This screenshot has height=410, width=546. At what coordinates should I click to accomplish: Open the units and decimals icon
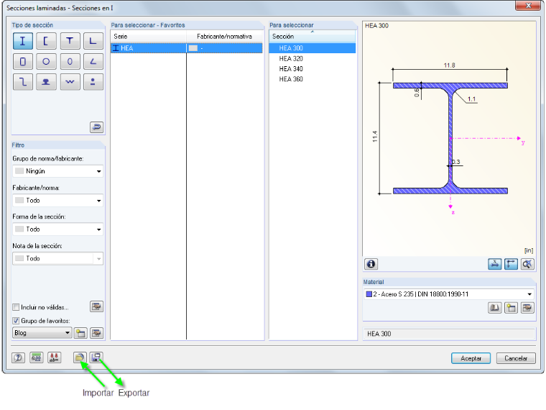(36, 357)
